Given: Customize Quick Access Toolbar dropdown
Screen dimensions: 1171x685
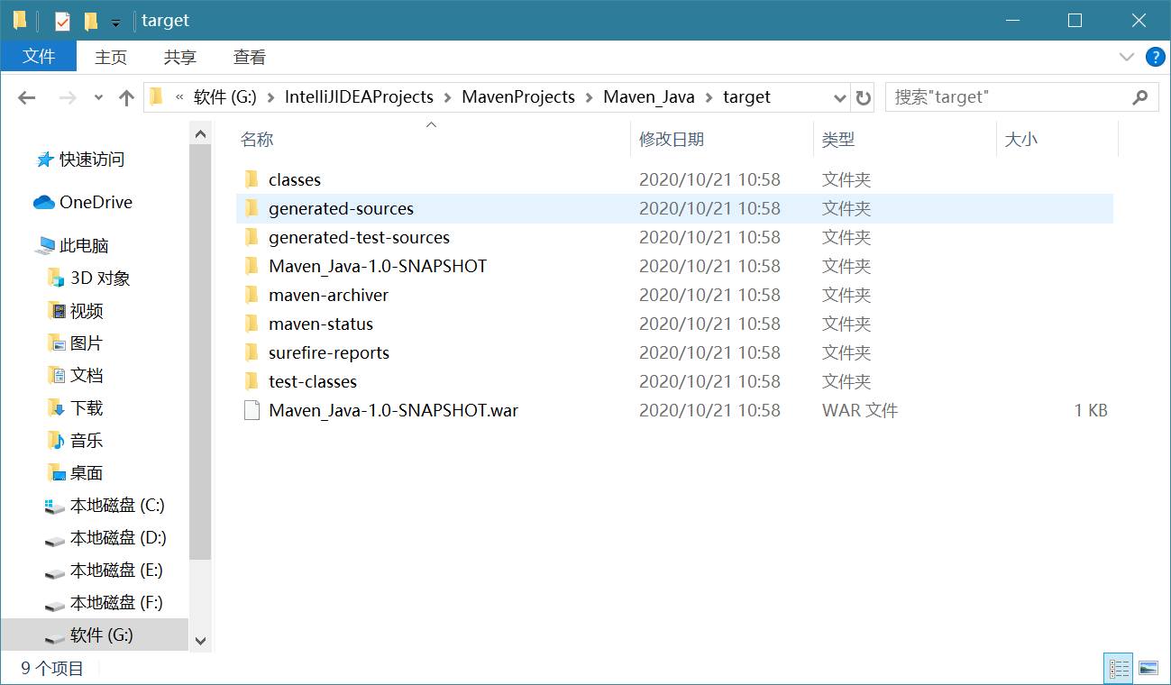Looking at the screenshot, I should [x=115, y=23].
